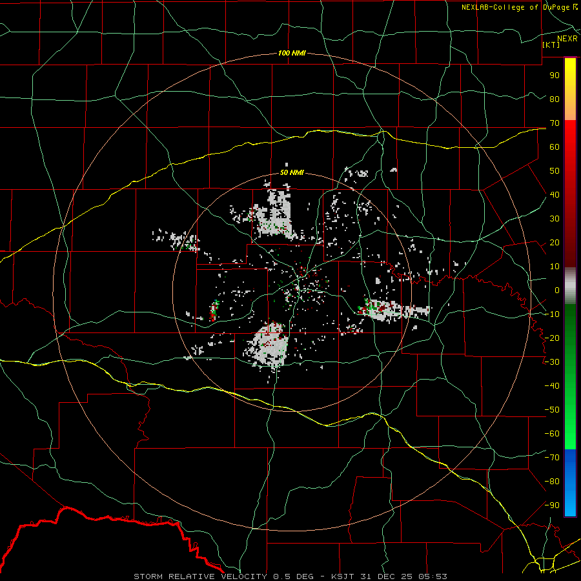Select the -30 scale value

pyautogui.click(x=552, y=362)
